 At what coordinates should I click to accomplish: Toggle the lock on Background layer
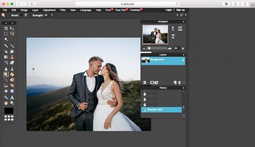tap(183, 60)
